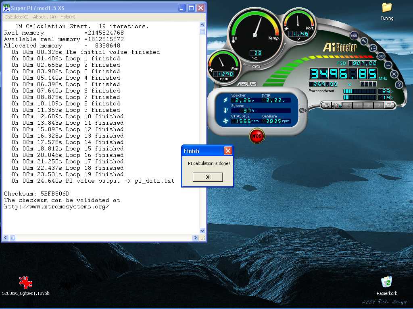413x309 pixels.
Task: Click the '1M Calculation Start. 19 iterations.' line
Action: pyautogui.click(x=82, y=26)
